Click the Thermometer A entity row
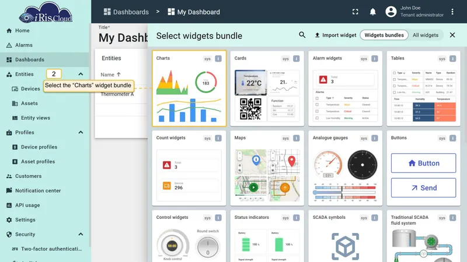This screenshot has height=262, width=467. (x=121, y=94)
